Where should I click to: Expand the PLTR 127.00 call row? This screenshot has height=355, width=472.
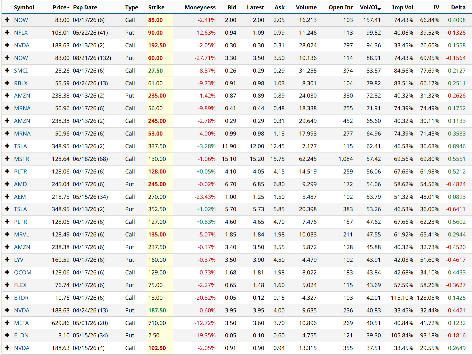pyautogui.click(x=7, y=222)
